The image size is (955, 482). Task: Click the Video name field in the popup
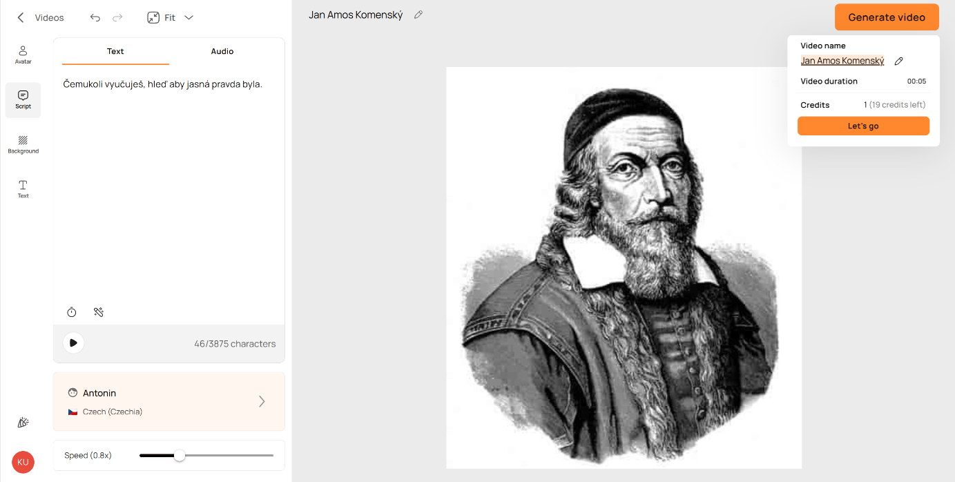(842, 61)
